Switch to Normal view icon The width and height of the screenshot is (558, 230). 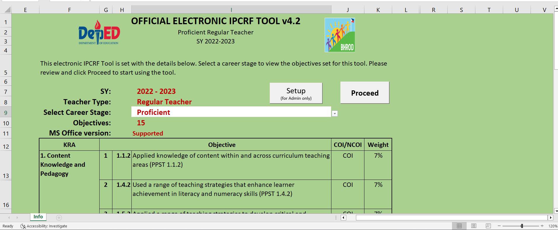[x=459, y=226]
